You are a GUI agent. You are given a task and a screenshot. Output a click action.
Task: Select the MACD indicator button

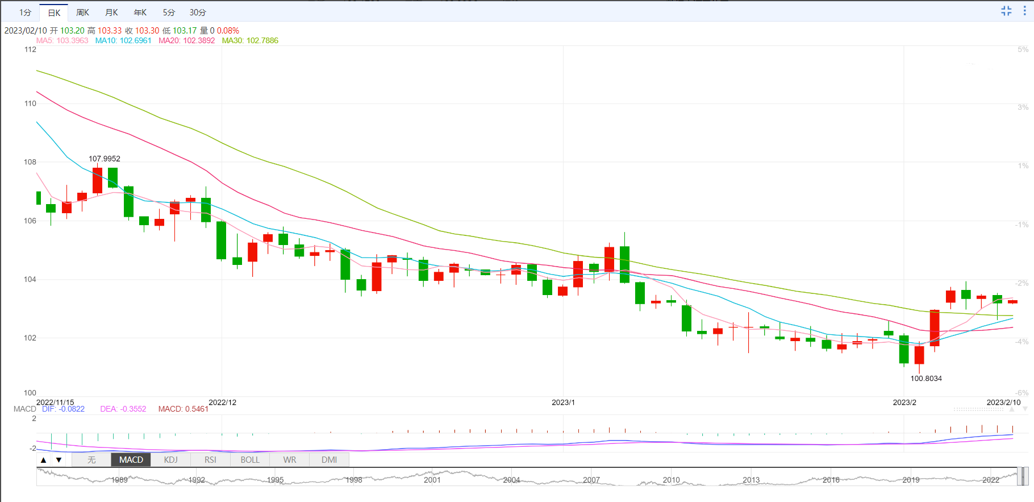click(131, 460)
